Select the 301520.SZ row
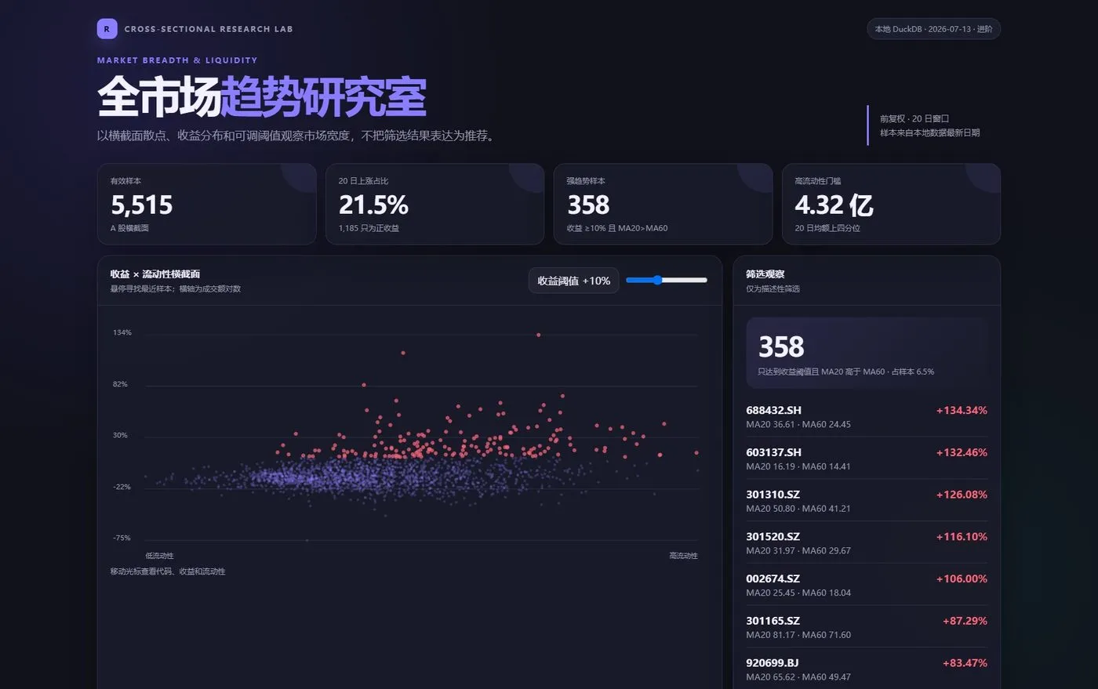This screenshot has width=1098, height=689. click(867, 543)
